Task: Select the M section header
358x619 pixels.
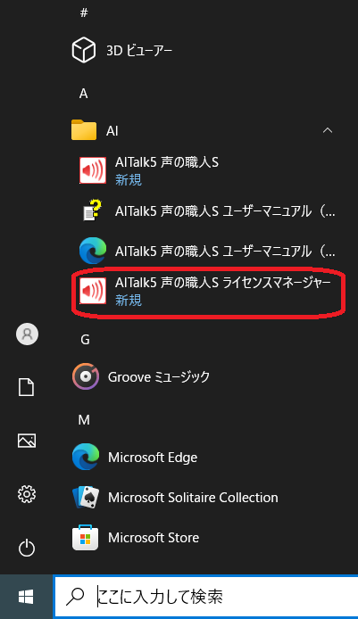Action: pyautogui.click(x=84, y=419)
